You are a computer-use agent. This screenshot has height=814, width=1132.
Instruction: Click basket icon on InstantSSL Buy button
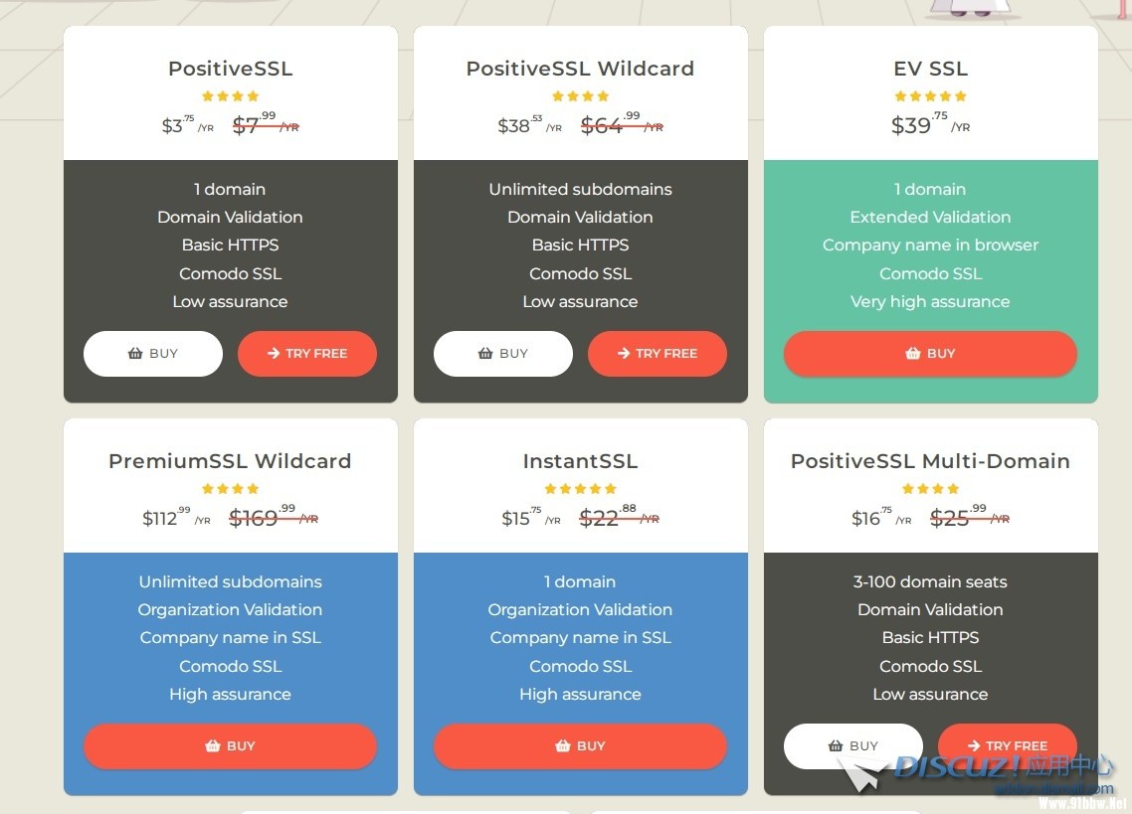pos(563,745)
